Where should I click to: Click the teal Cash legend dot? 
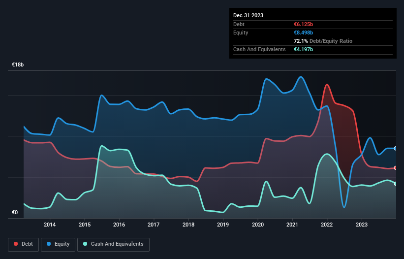(85, 244)
